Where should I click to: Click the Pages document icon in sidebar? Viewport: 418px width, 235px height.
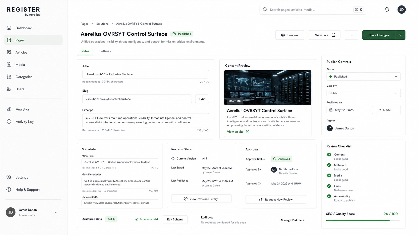click(9, 40)
